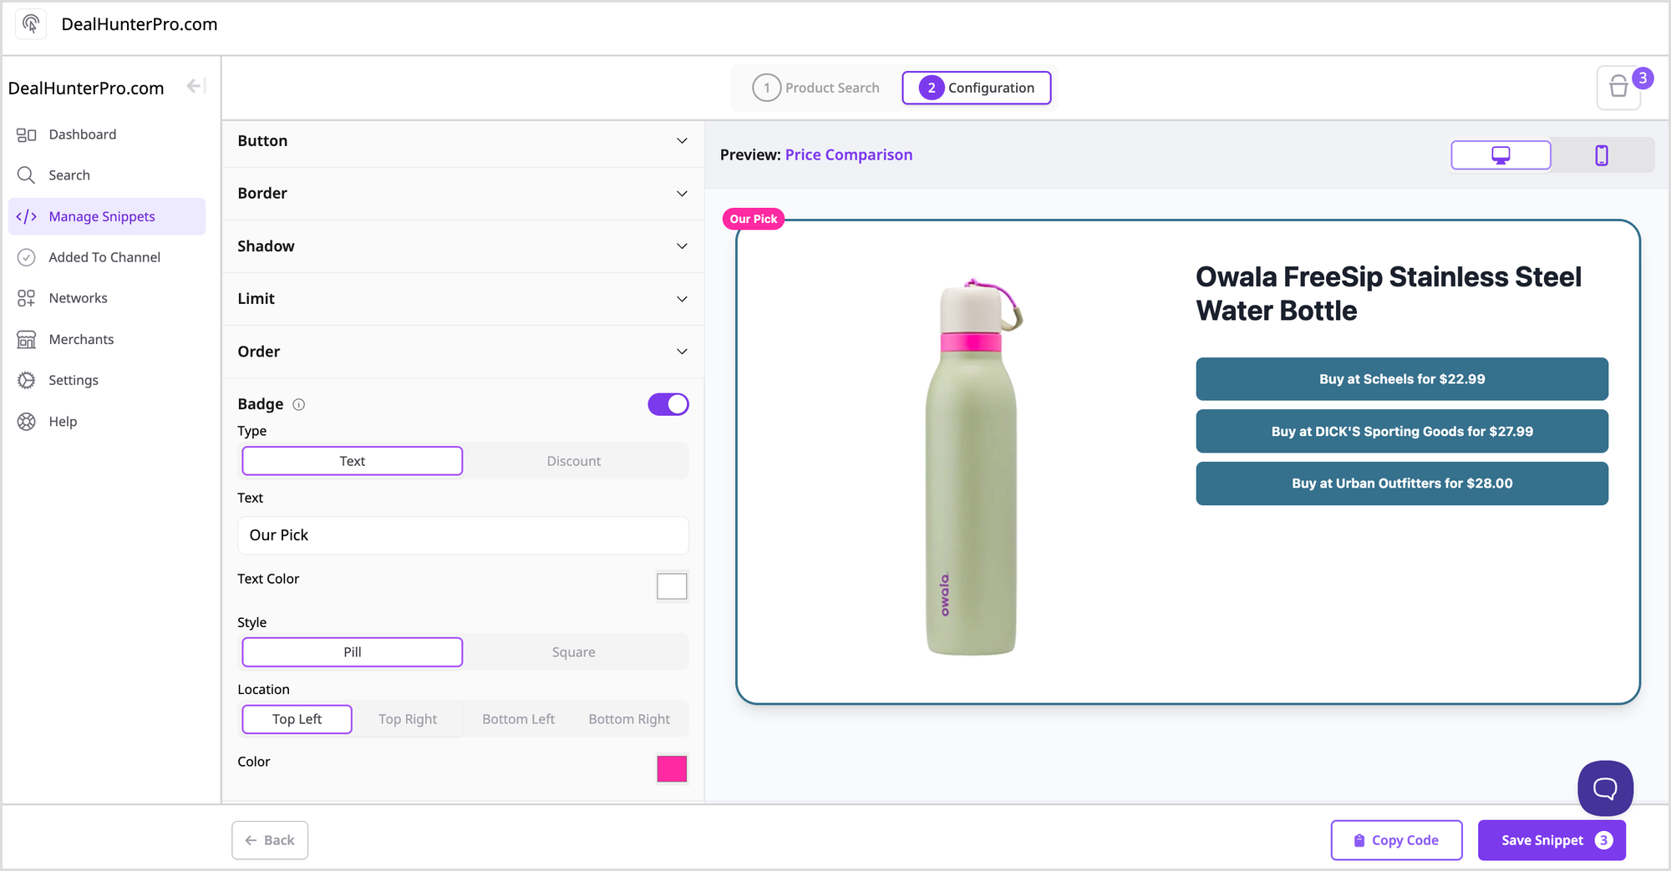Click the Manage Snippets code icon
Screen dimensions: 1671x871
[x=27, y=216]
